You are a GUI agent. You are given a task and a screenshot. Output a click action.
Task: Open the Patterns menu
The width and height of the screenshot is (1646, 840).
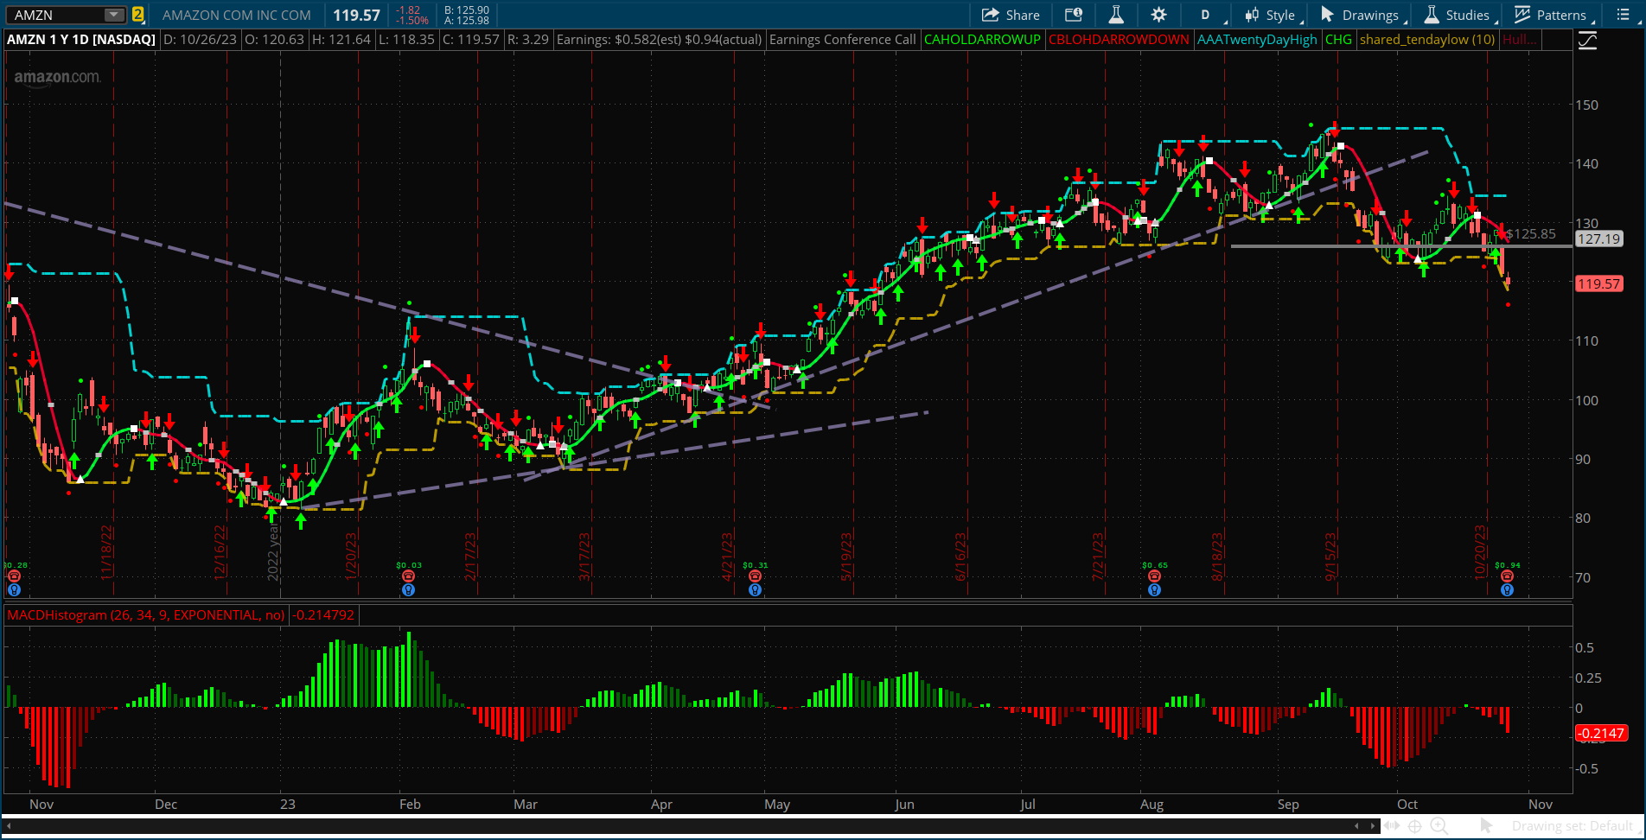tap(1552, 15)
